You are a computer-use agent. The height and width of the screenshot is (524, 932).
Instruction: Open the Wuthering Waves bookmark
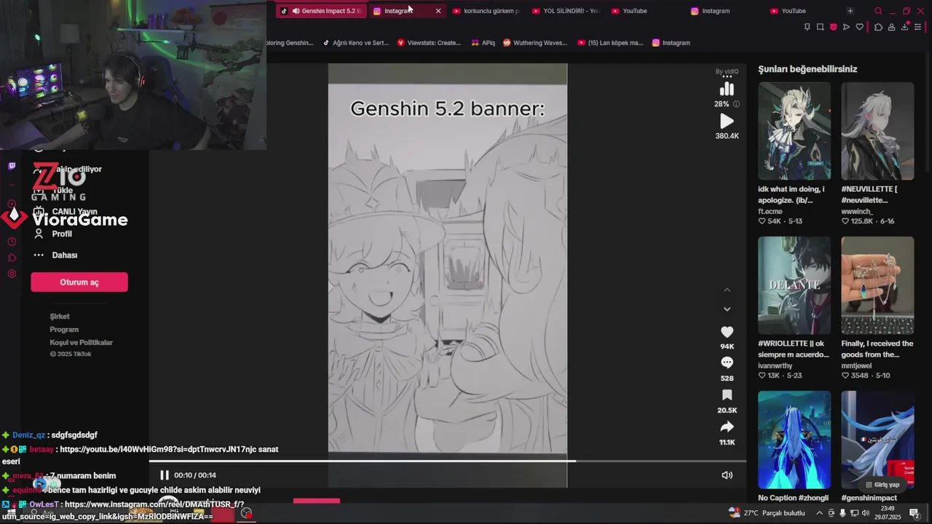pos(534,43)
